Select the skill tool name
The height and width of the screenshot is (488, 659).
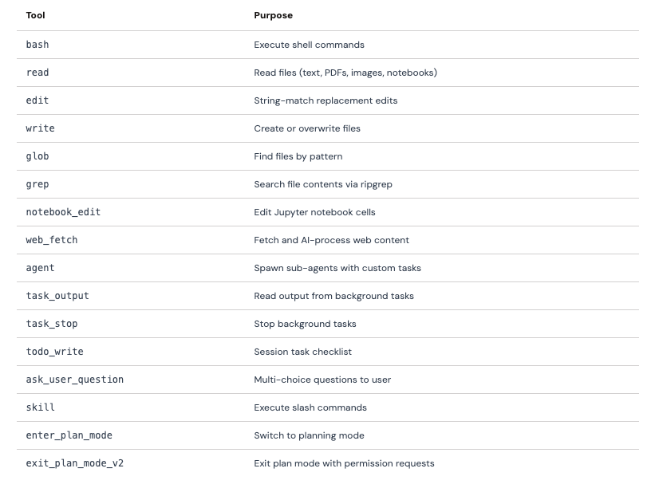tap(41, 407)
